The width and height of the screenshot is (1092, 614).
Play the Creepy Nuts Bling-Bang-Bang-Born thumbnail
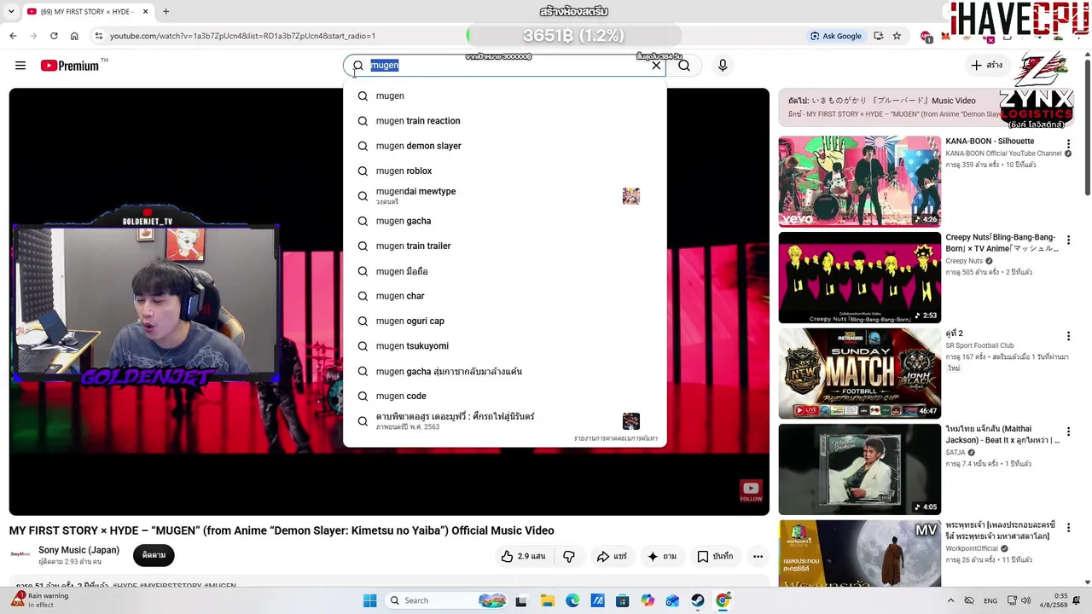pos(859,277)
